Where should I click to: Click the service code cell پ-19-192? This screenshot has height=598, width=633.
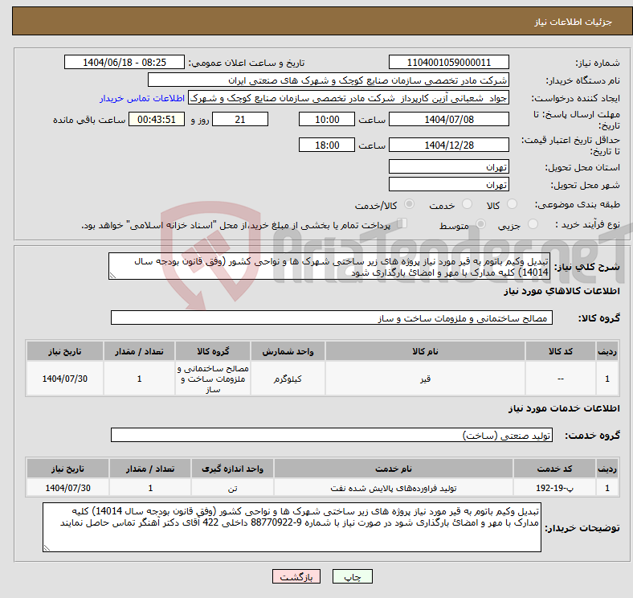[x=554, y=488]
